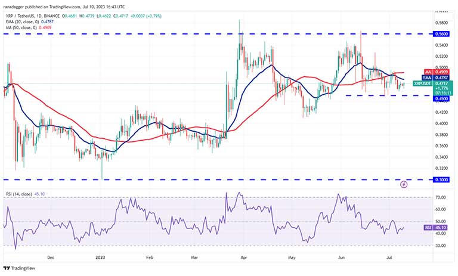Click the red MA 0.4909 axis label
This screenshot has width=458, height=276.
[x=436, y=72]
